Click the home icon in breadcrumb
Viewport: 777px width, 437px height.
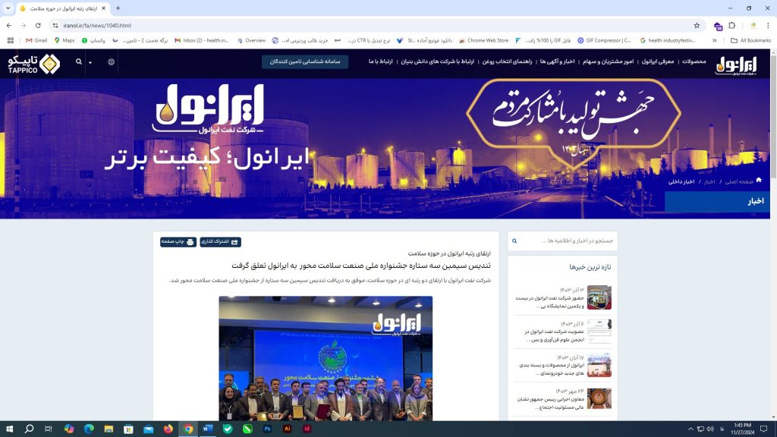(758, 181)
